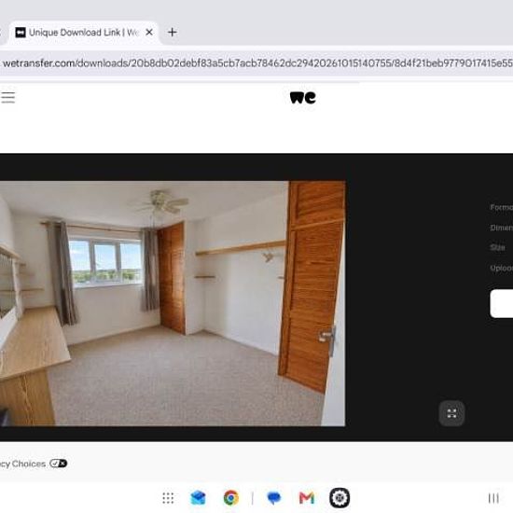
Task: Open the Privacy Choices link
Action: click(x=23, y=464)
